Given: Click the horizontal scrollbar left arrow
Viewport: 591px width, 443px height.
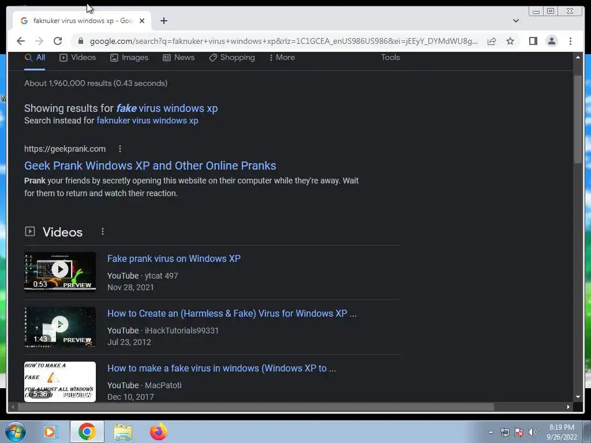Looking at the screenshot, I should pos(13,407).
